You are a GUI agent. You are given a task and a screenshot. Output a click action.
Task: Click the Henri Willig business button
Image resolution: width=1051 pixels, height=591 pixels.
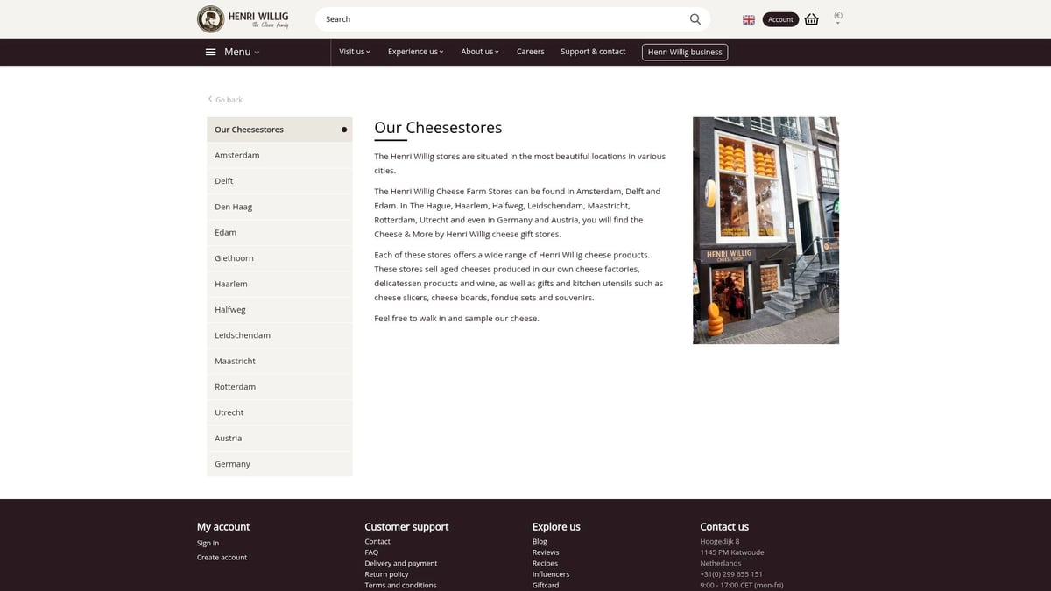coord(685,52)
